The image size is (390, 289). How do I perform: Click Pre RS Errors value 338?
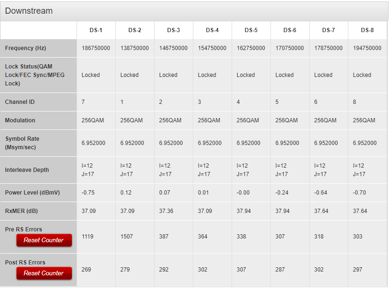click(241, 236)
